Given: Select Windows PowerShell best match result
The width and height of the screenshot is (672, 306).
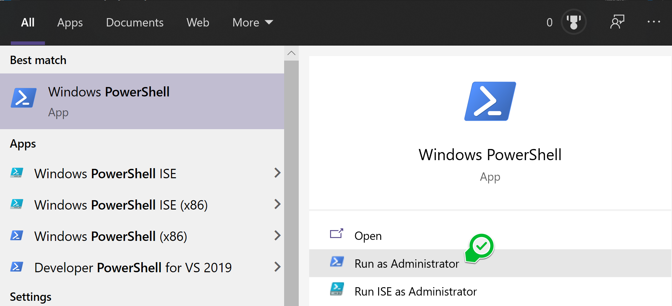Looking at the screenshot, I should 142,101.
